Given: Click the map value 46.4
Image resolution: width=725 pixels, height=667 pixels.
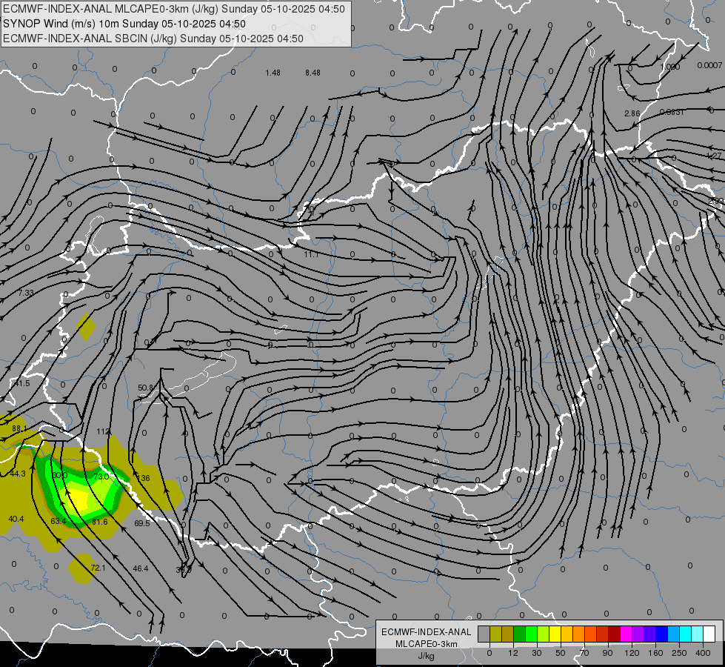Looking at the screenshot, I should pyautogui.click(x=141, y=568).
